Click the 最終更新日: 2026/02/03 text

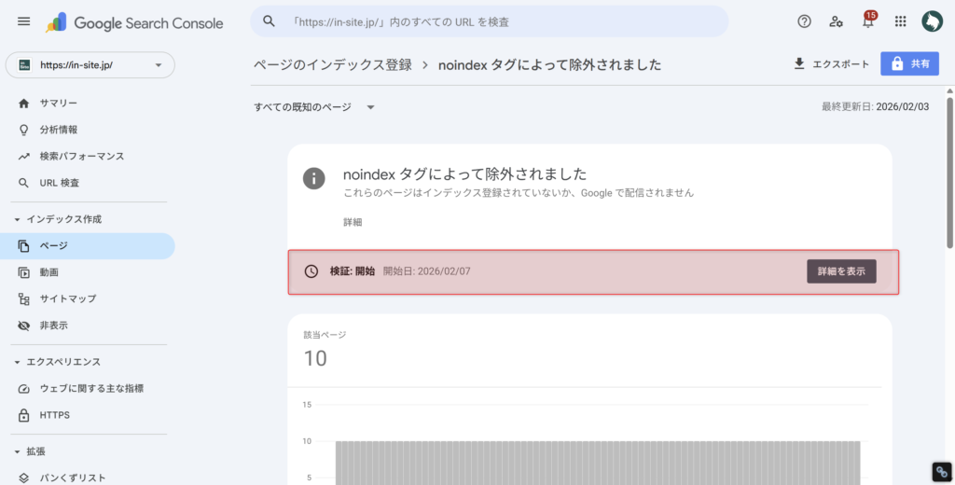point(875,107)
